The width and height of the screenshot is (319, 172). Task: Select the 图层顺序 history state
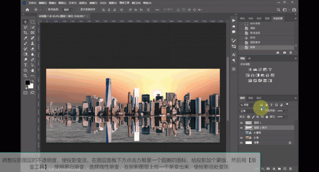[267, 42]
